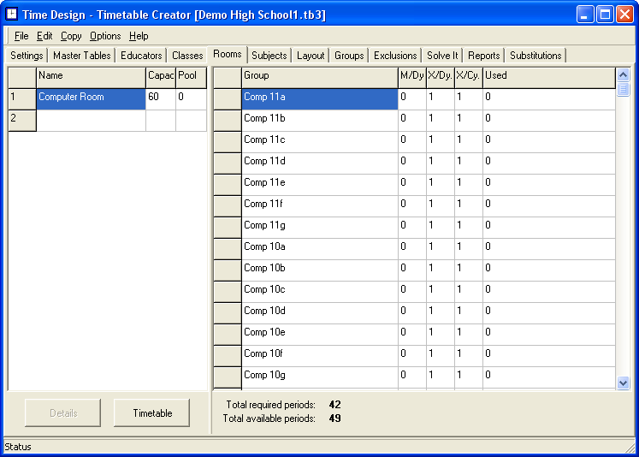Maximize the Time Design window
This screenshot has width=639, height=457.
pos(605,15)
